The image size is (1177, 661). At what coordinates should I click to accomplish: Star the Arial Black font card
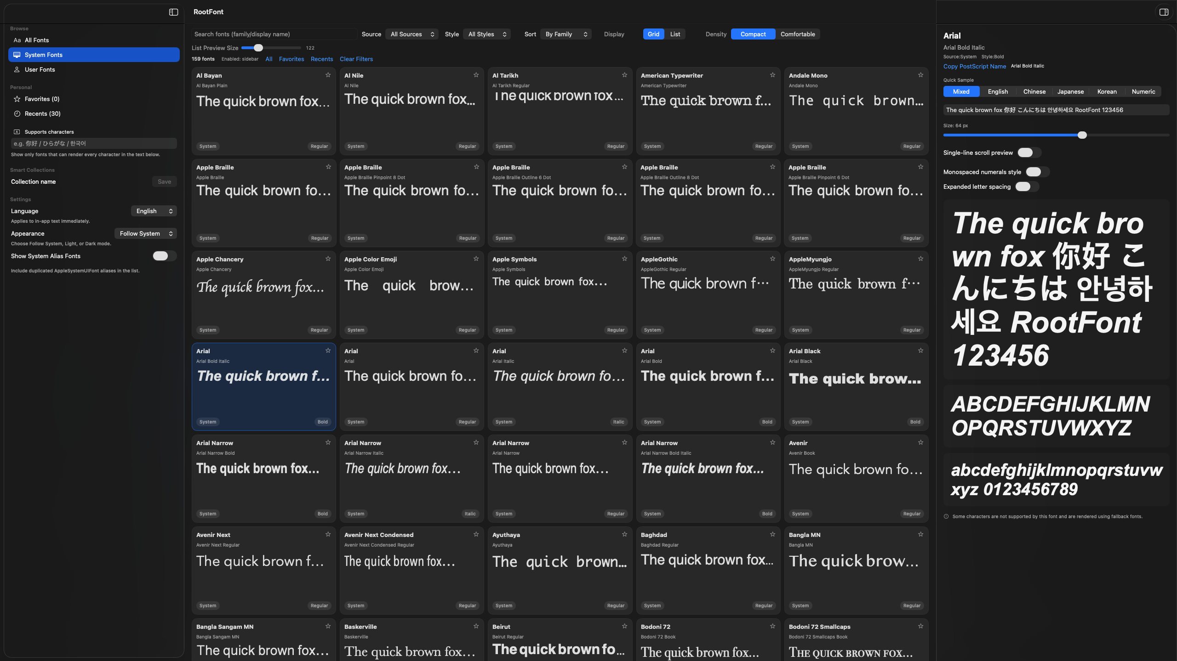pyautogui.click(x=920, y=350)
